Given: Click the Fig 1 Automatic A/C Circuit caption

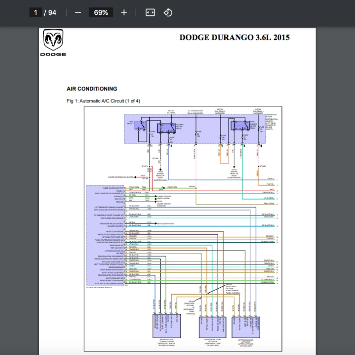Looking at the screenshot, I should point(103,101).
